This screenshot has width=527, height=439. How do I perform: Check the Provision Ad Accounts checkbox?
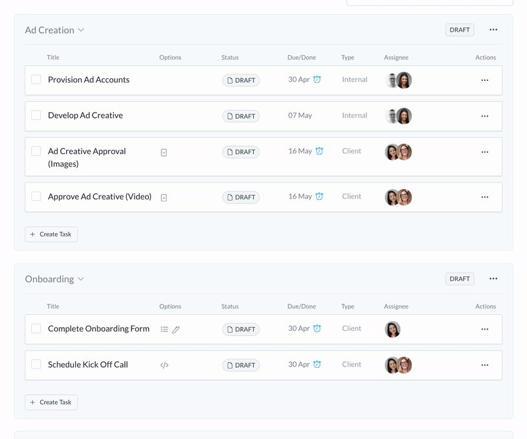click(36, 80)
